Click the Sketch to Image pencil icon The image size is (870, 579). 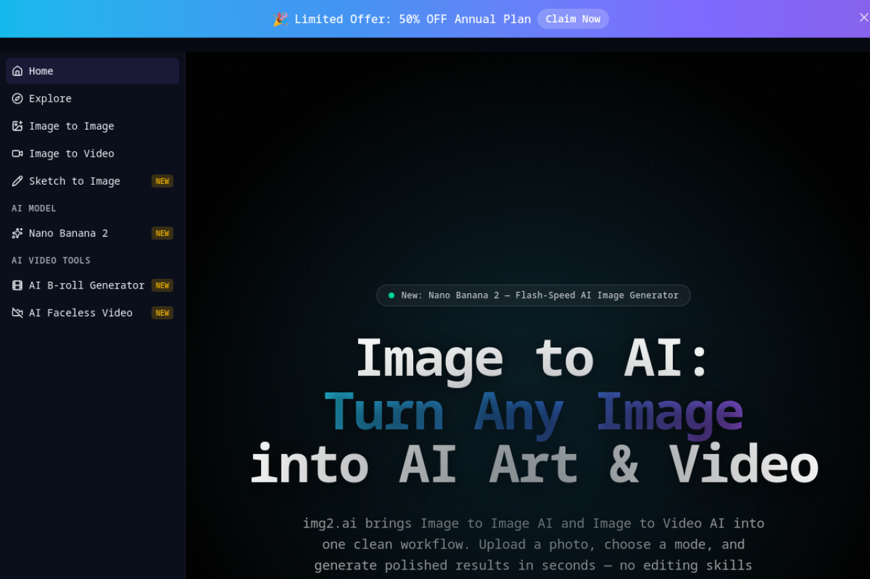(18, 181)
